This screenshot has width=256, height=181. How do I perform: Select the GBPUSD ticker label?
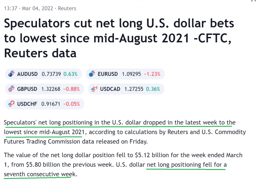[27, 89]
